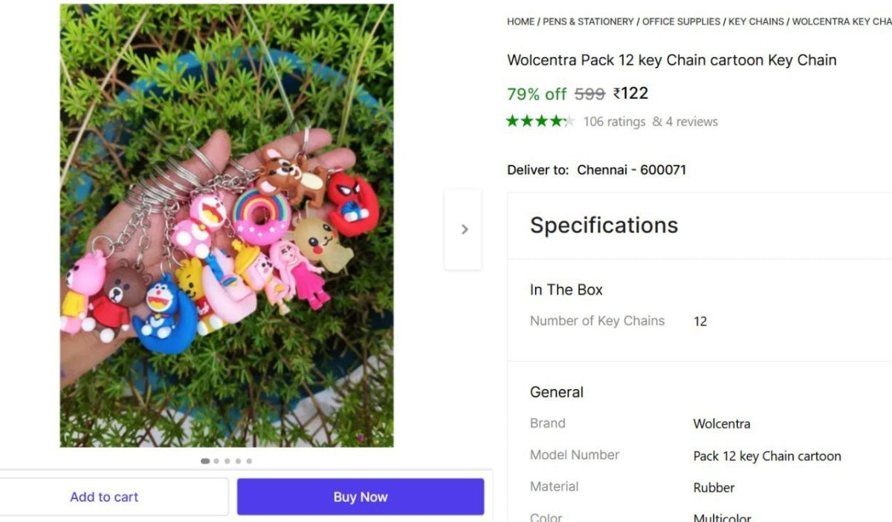Navigate to the Office Supplies breadcrumb
Viewport: 892px width, 522px height.
click(x=681, y=22)
